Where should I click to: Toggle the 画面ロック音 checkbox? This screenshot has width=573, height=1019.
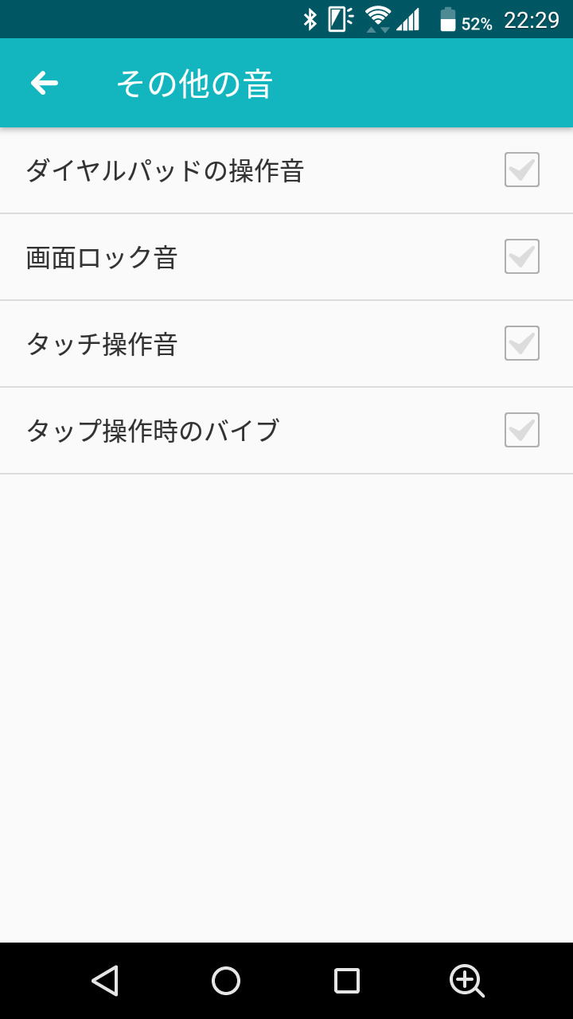coord(522,256)
